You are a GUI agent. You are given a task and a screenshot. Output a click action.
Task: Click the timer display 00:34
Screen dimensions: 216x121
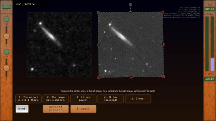tap(210, 9)
